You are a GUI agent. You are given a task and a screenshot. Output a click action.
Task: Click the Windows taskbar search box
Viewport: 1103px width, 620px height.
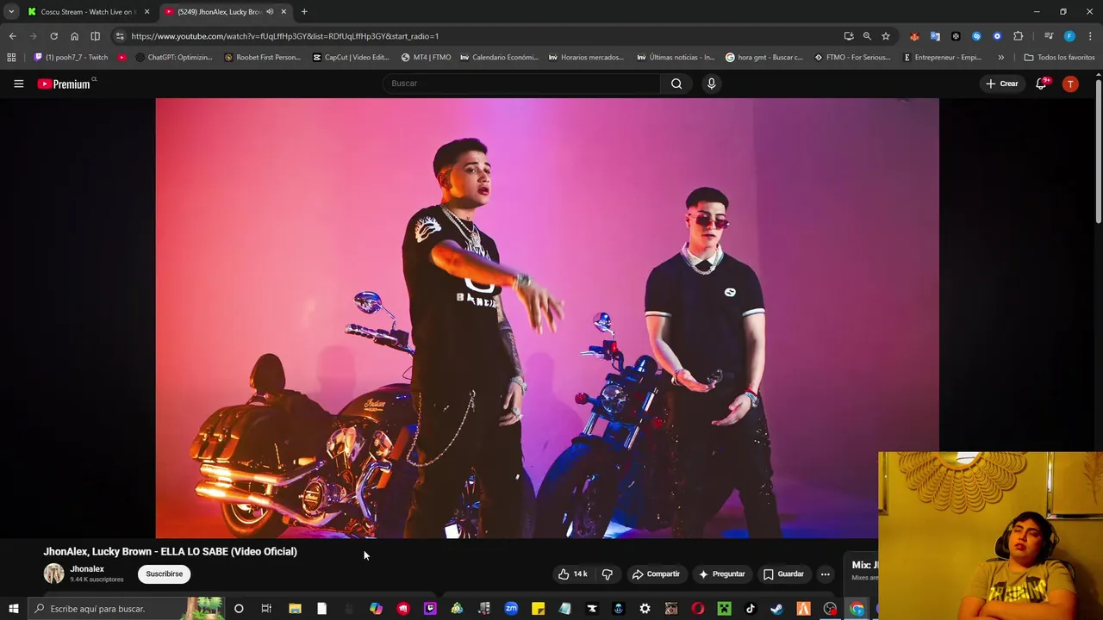(125, 609)
